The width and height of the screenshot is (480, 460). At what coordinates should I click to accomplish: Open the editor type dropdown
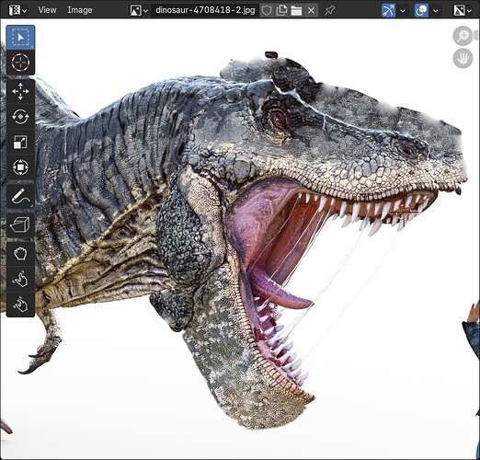click(x=17, y=10)
